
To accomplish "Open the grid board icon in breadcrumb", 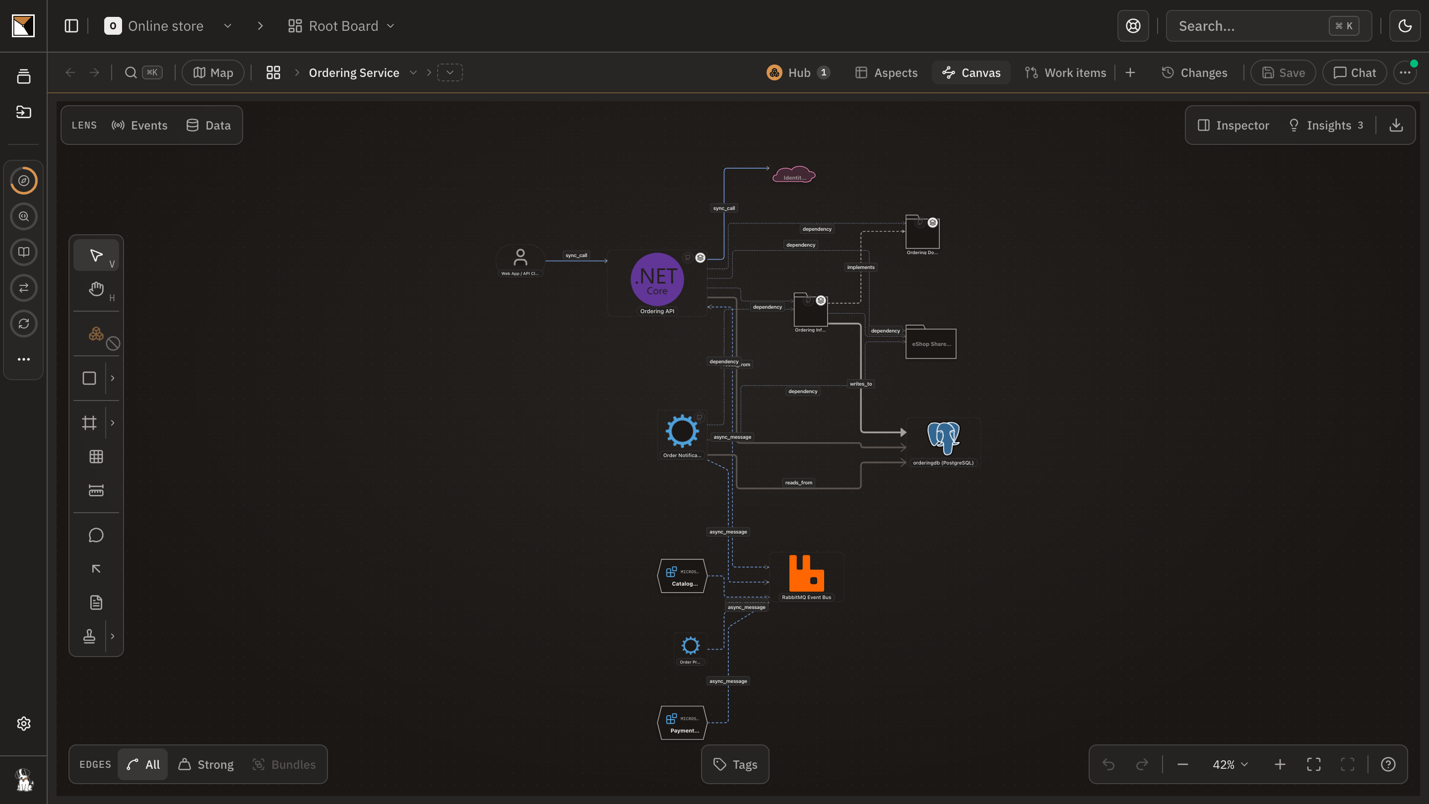I will tap(273, 72).
